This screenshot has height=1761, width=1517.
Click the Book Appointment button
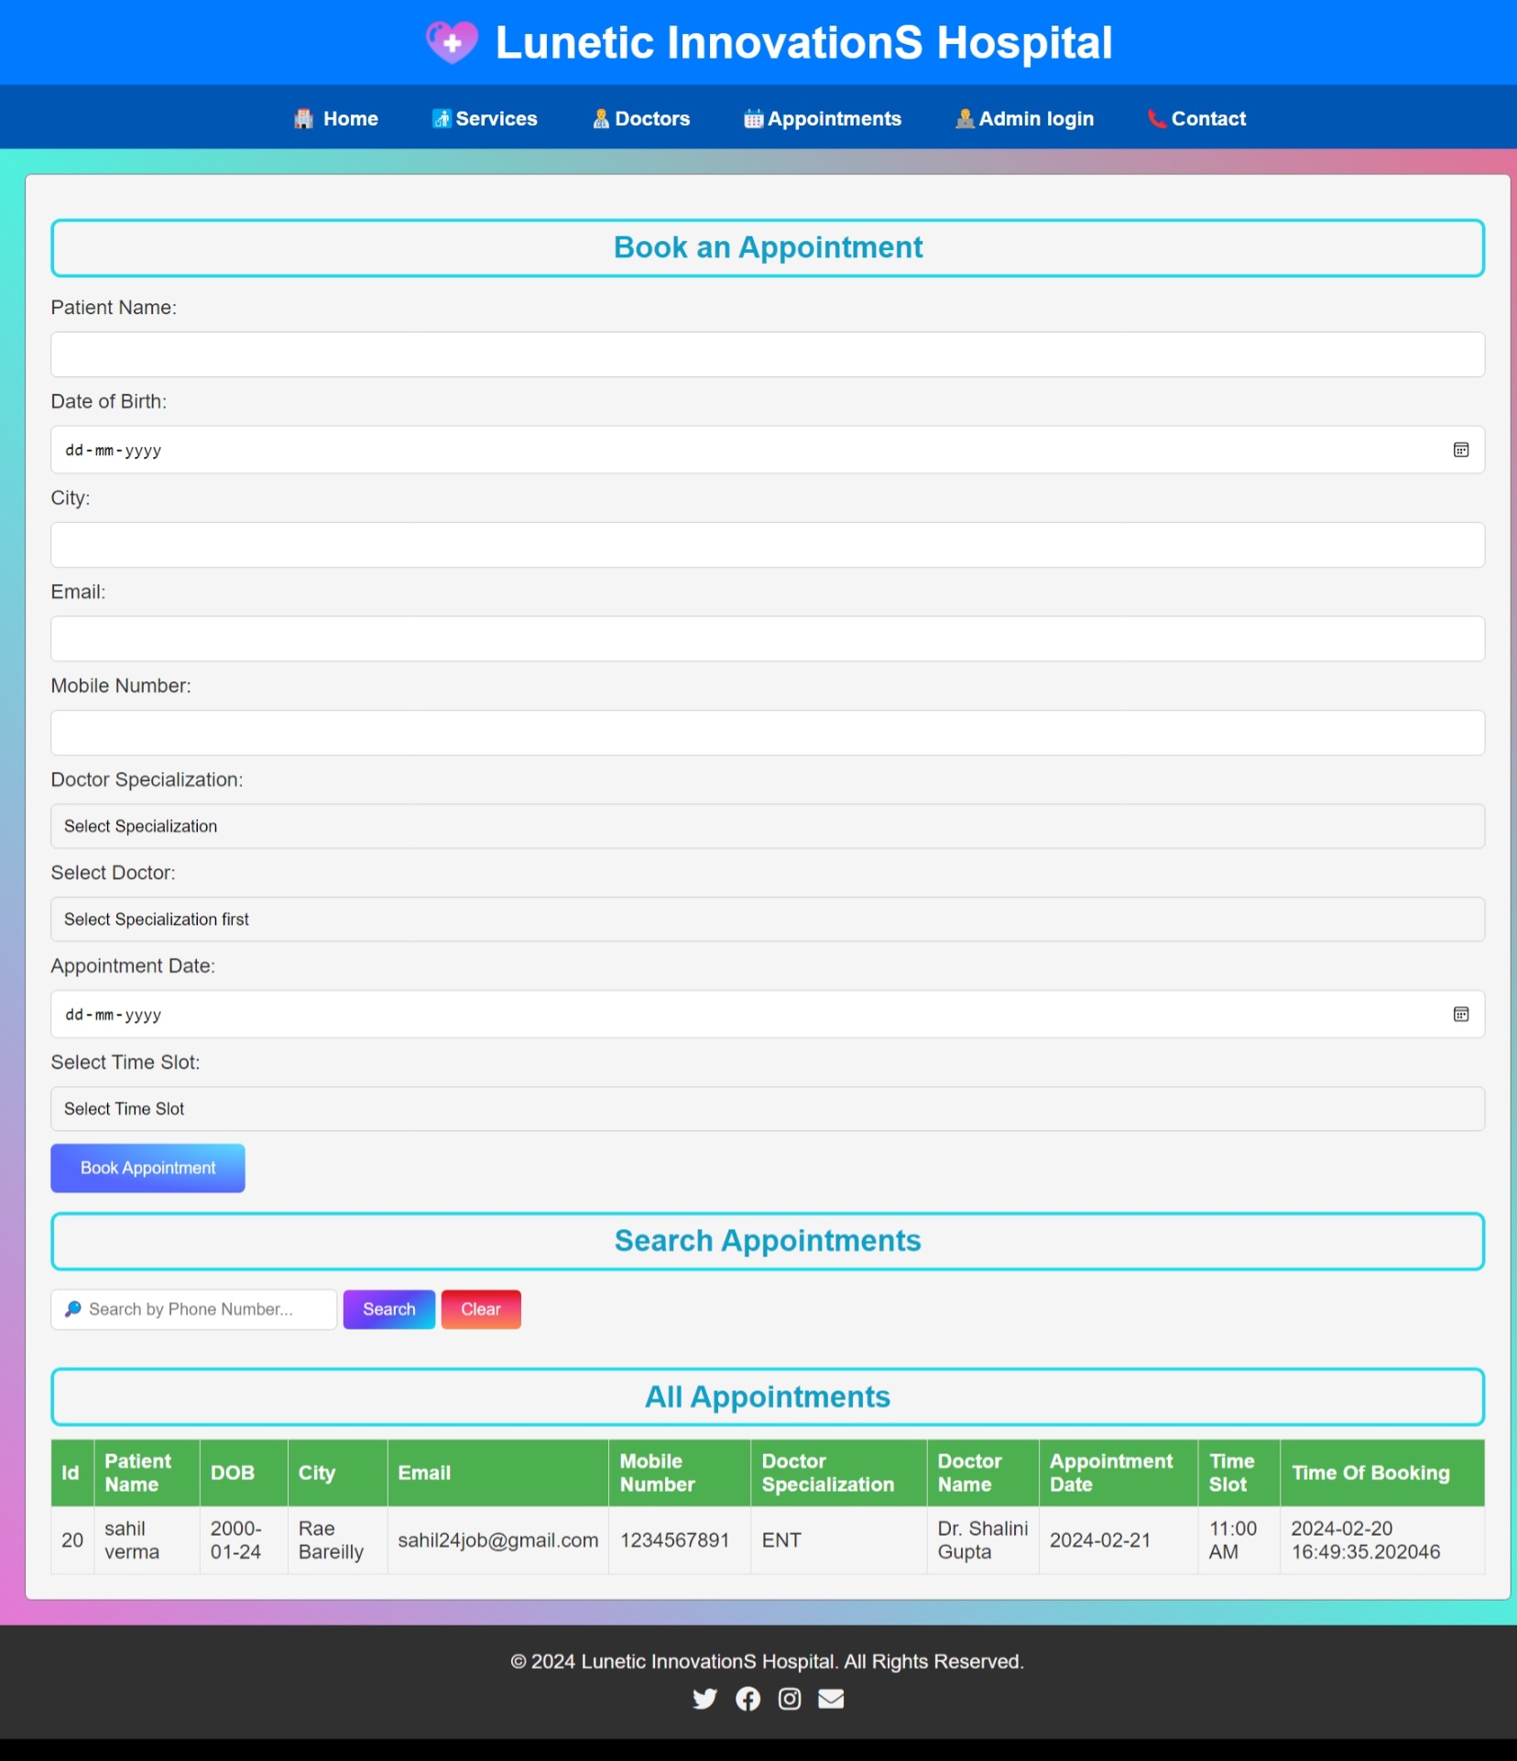(147, 1168)
